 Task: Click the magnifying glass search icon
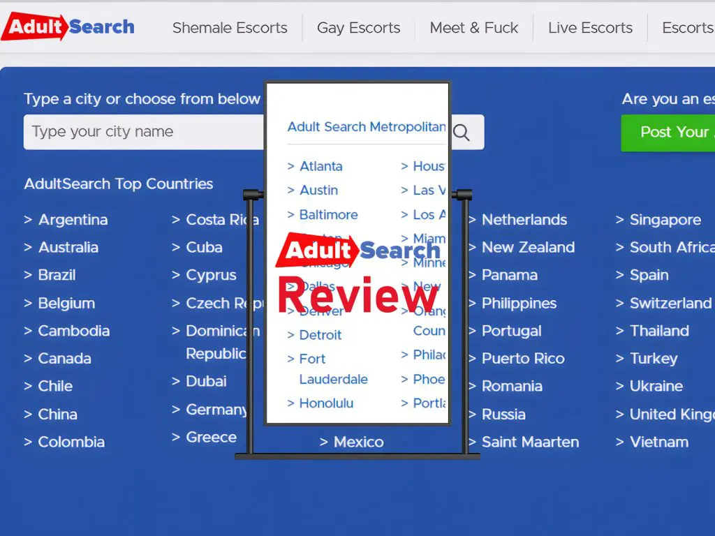coord(462,133)
